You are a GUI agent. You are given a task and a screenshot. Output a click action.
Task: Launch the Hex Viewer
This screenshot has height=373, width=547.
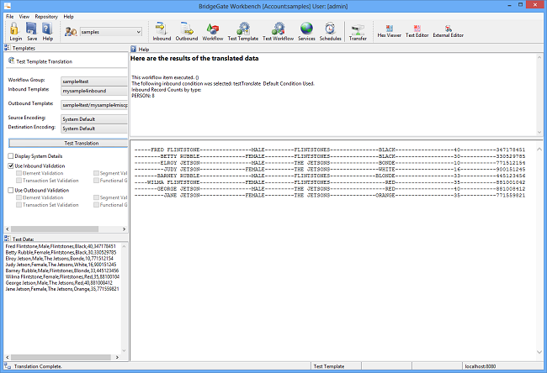pyautogui.click(x=390, y=29)
